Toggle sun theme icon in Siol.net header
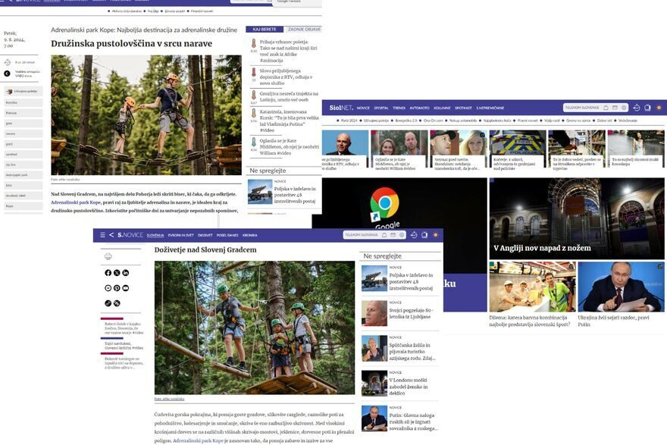 click(659, 108)
